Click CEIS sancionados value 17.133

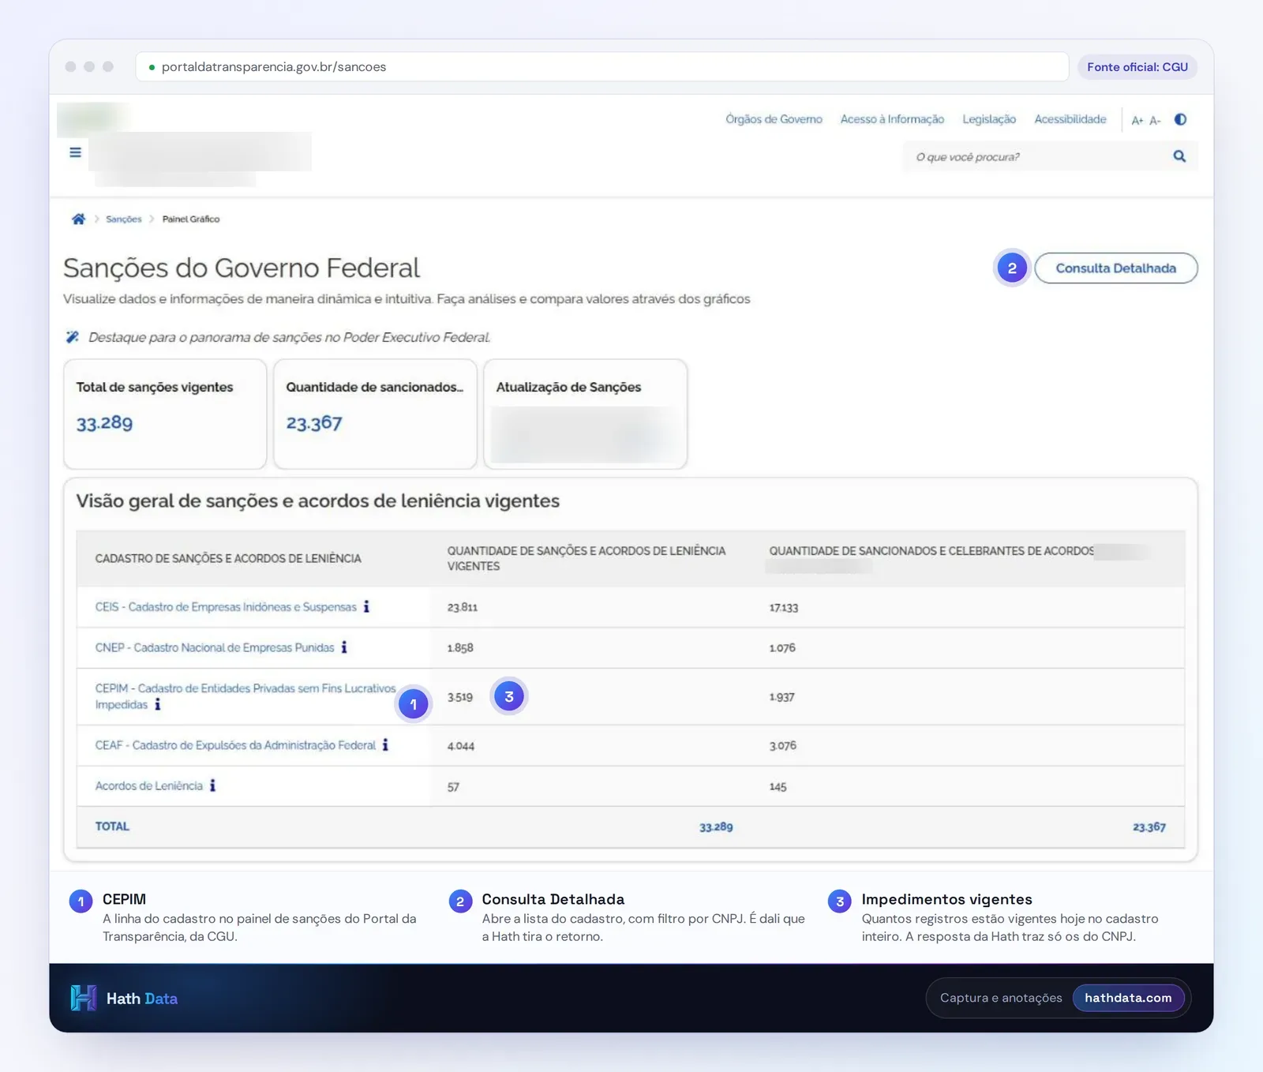pos(784,607)
